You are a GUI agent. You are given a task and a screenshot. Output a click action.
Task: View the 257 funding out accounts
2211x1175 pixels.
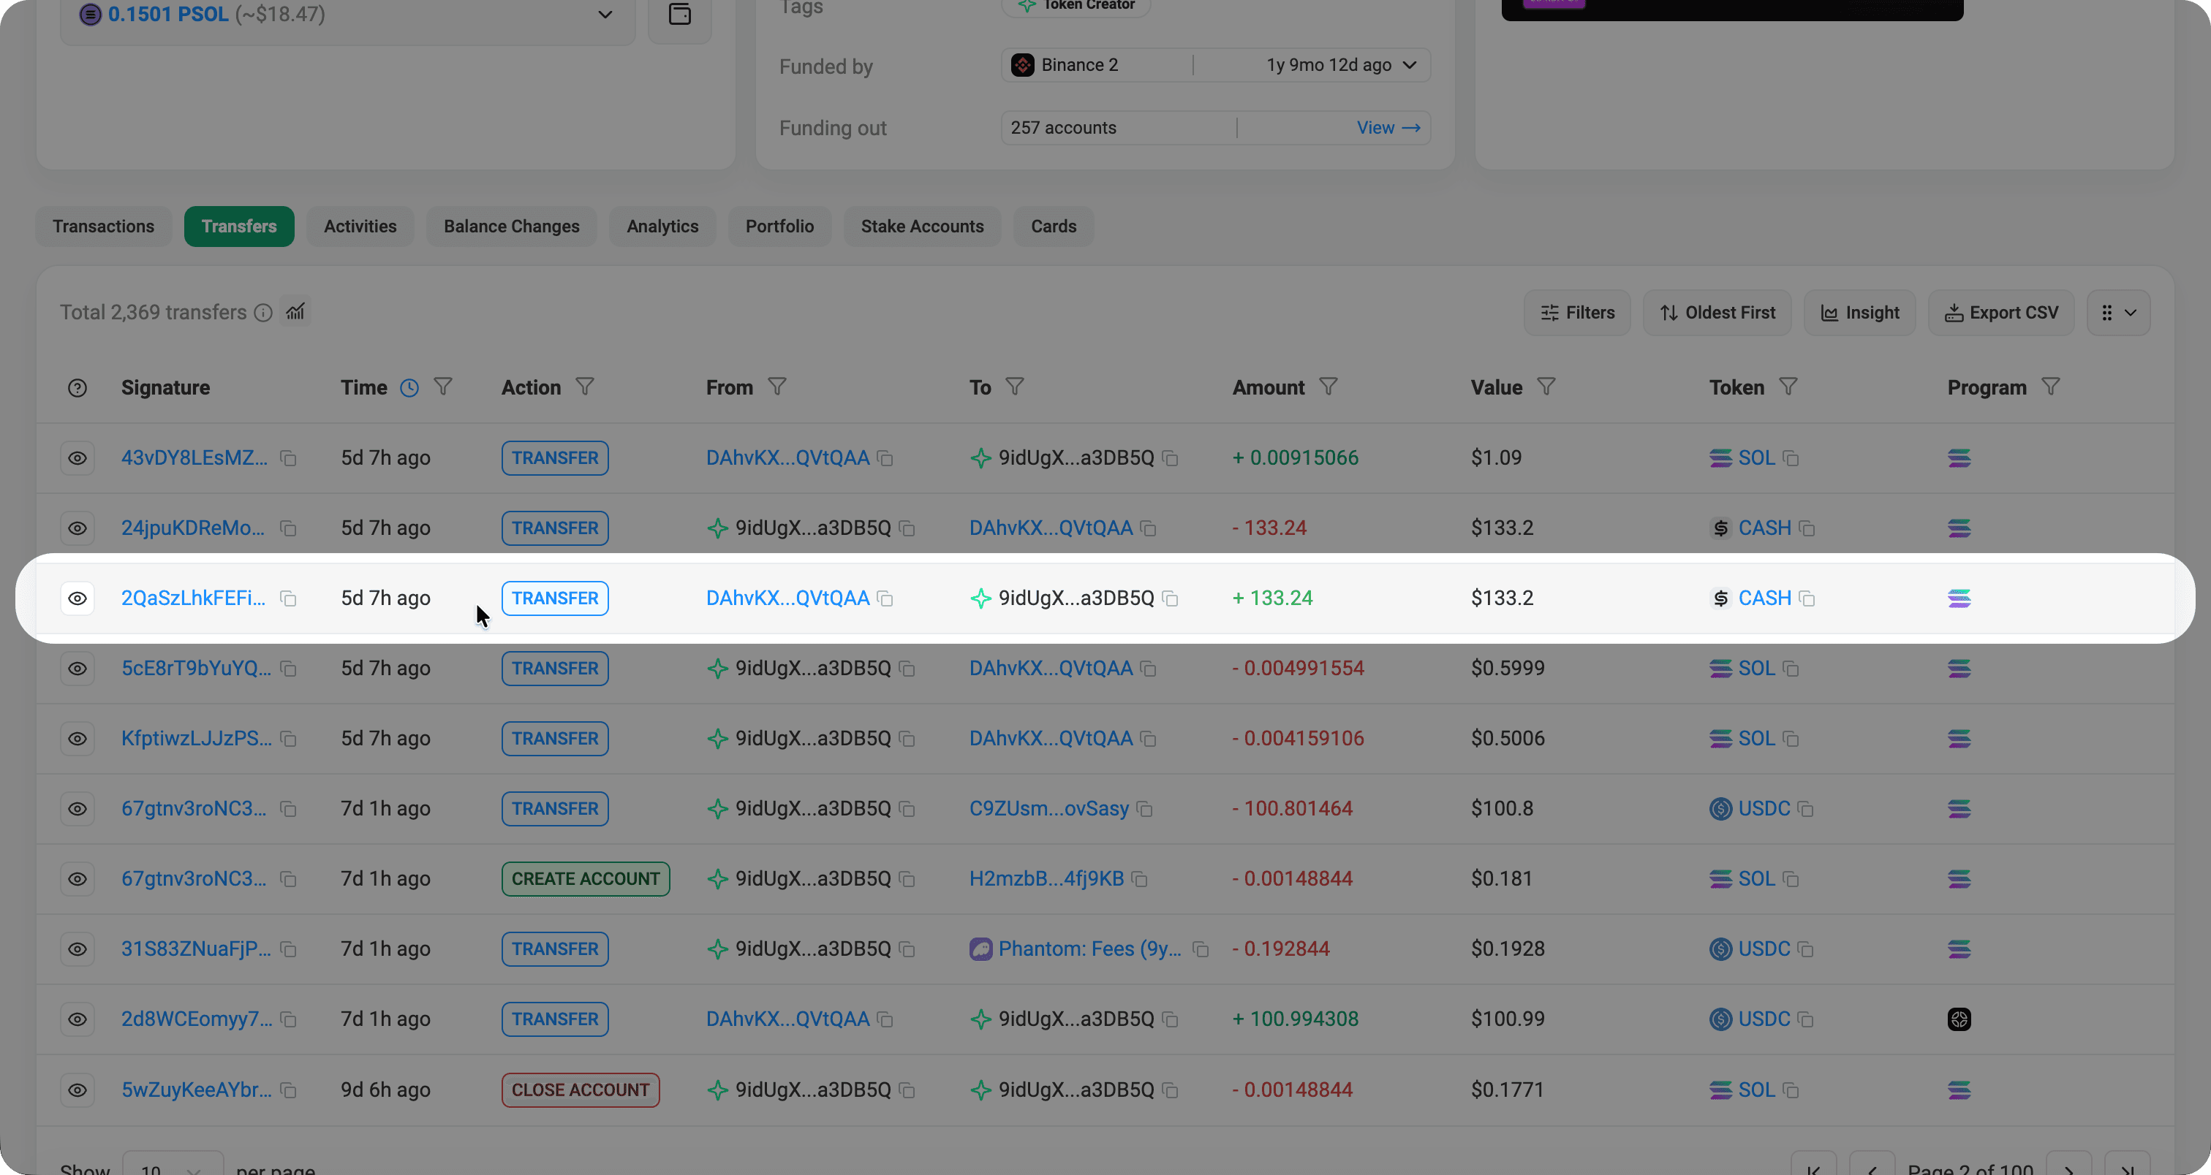(x=1388, y=128)
